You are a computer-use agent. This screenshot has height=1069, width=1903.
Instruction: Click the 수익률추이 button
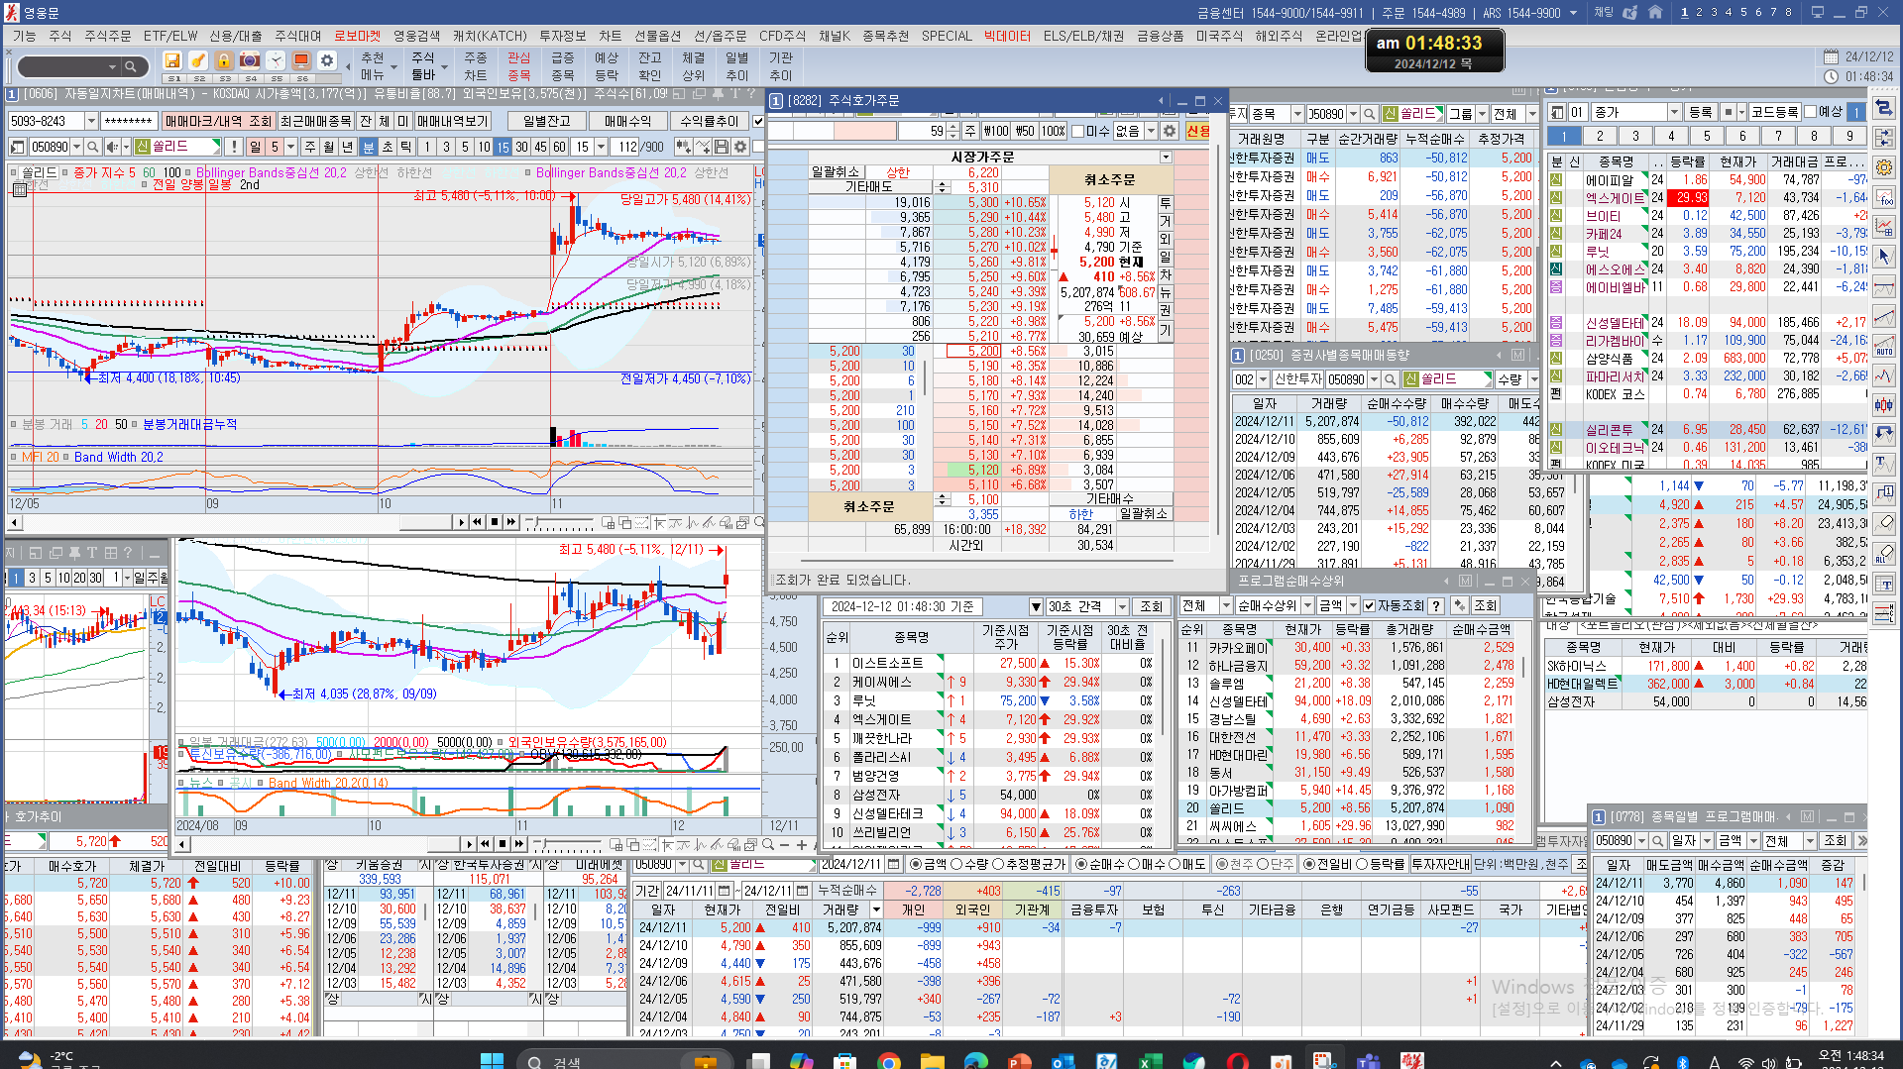click(x=710, y=121)
